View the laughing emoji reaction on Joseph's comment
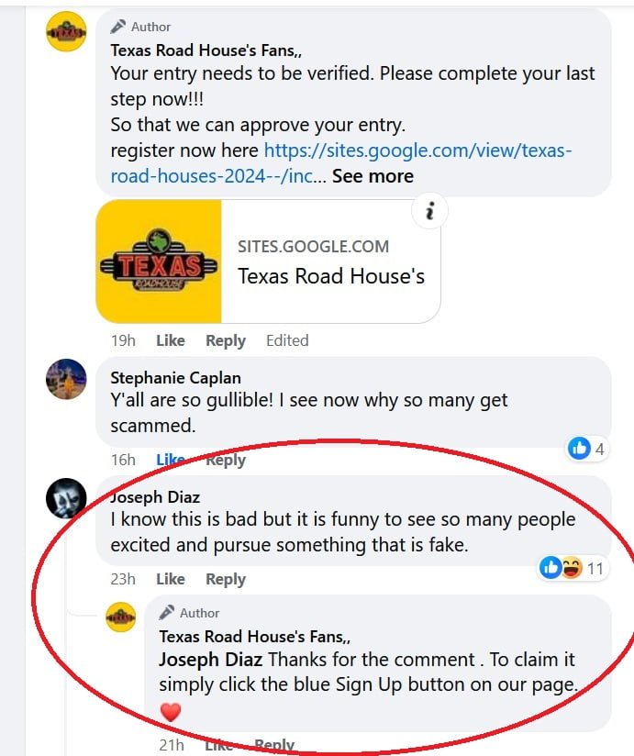634x756 pixels. pos(573,568)
